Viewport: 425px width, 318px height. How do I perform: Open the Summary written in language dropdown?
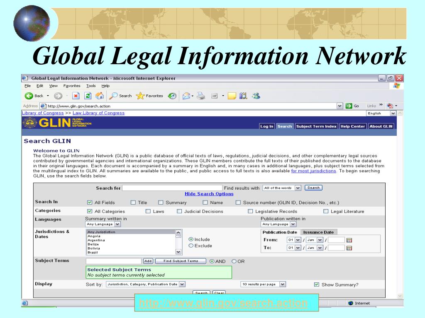coord(103,224)
